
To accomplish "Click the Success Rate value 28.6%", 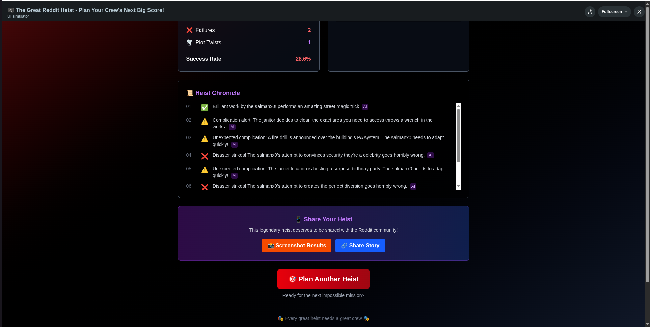I will [x=303, y=59].
